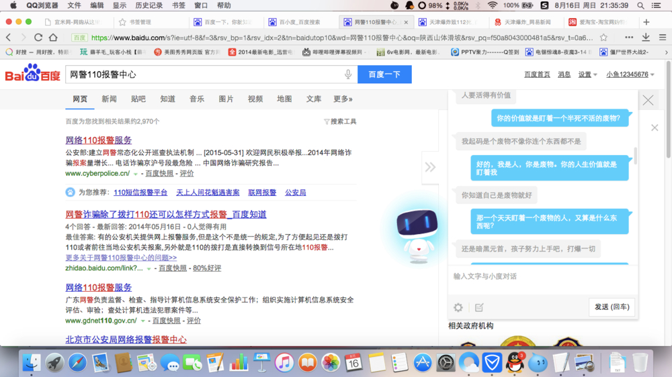Close the 网警110报警中心 browser tab
This screenshot has width=672, height=377.
click(406, 22)
